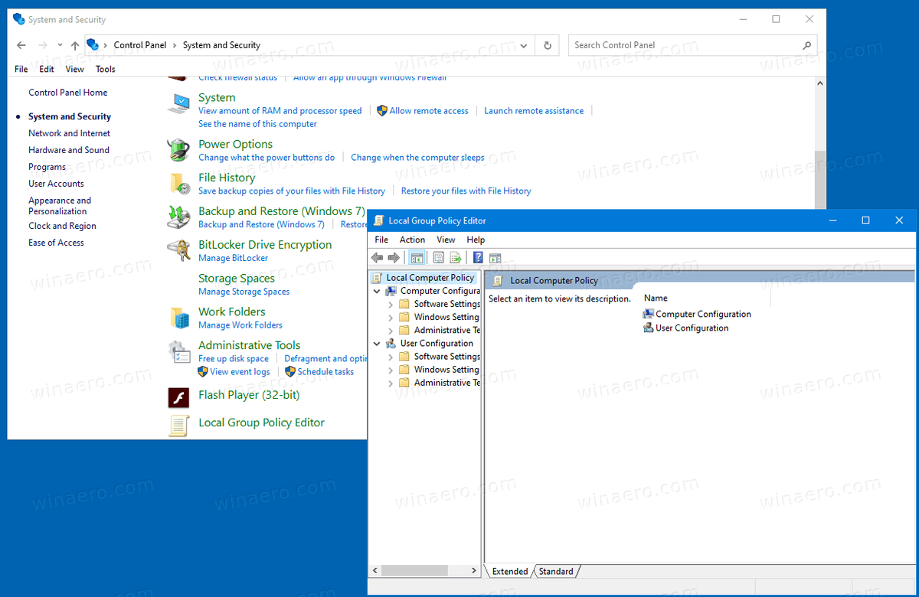This screenshot has width=919, height=597.
Task: Click the Properties toolbar icon in Policy Editor
Action: [439, 258]
